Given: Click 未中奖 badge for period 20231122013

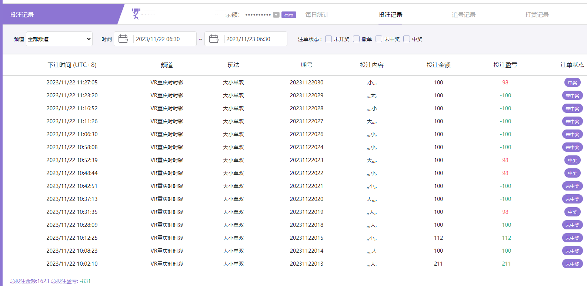Looking at the screenshot, I should coord(572,264).
